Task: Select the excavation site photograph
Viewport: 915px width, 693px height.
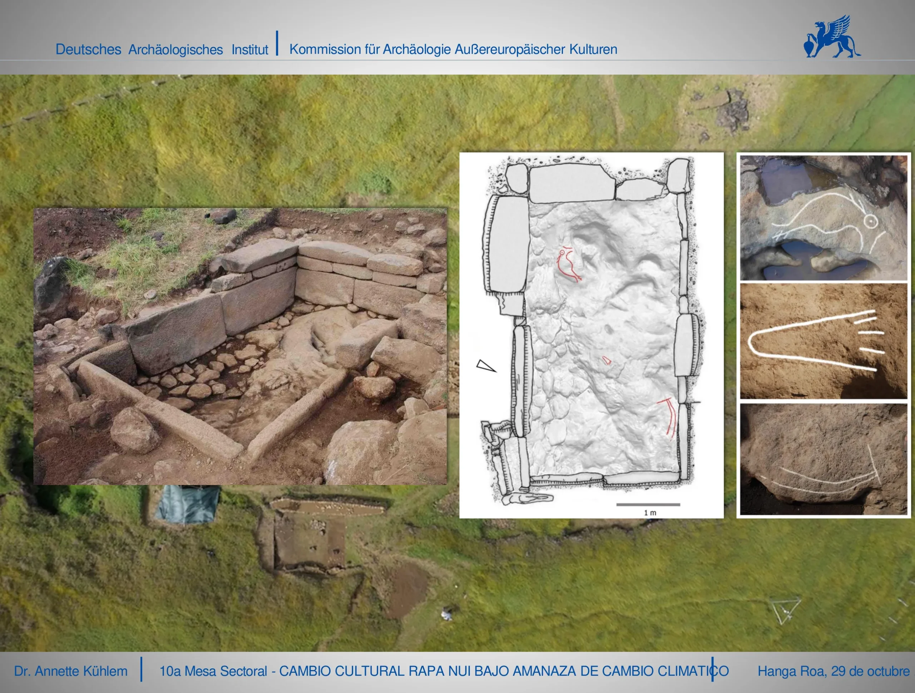Action: pyautogui.click(x=240, y=346)
